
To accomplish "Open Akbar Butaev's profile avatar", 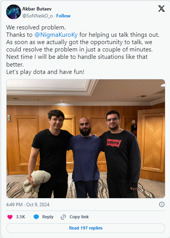I will pos(14,12).
